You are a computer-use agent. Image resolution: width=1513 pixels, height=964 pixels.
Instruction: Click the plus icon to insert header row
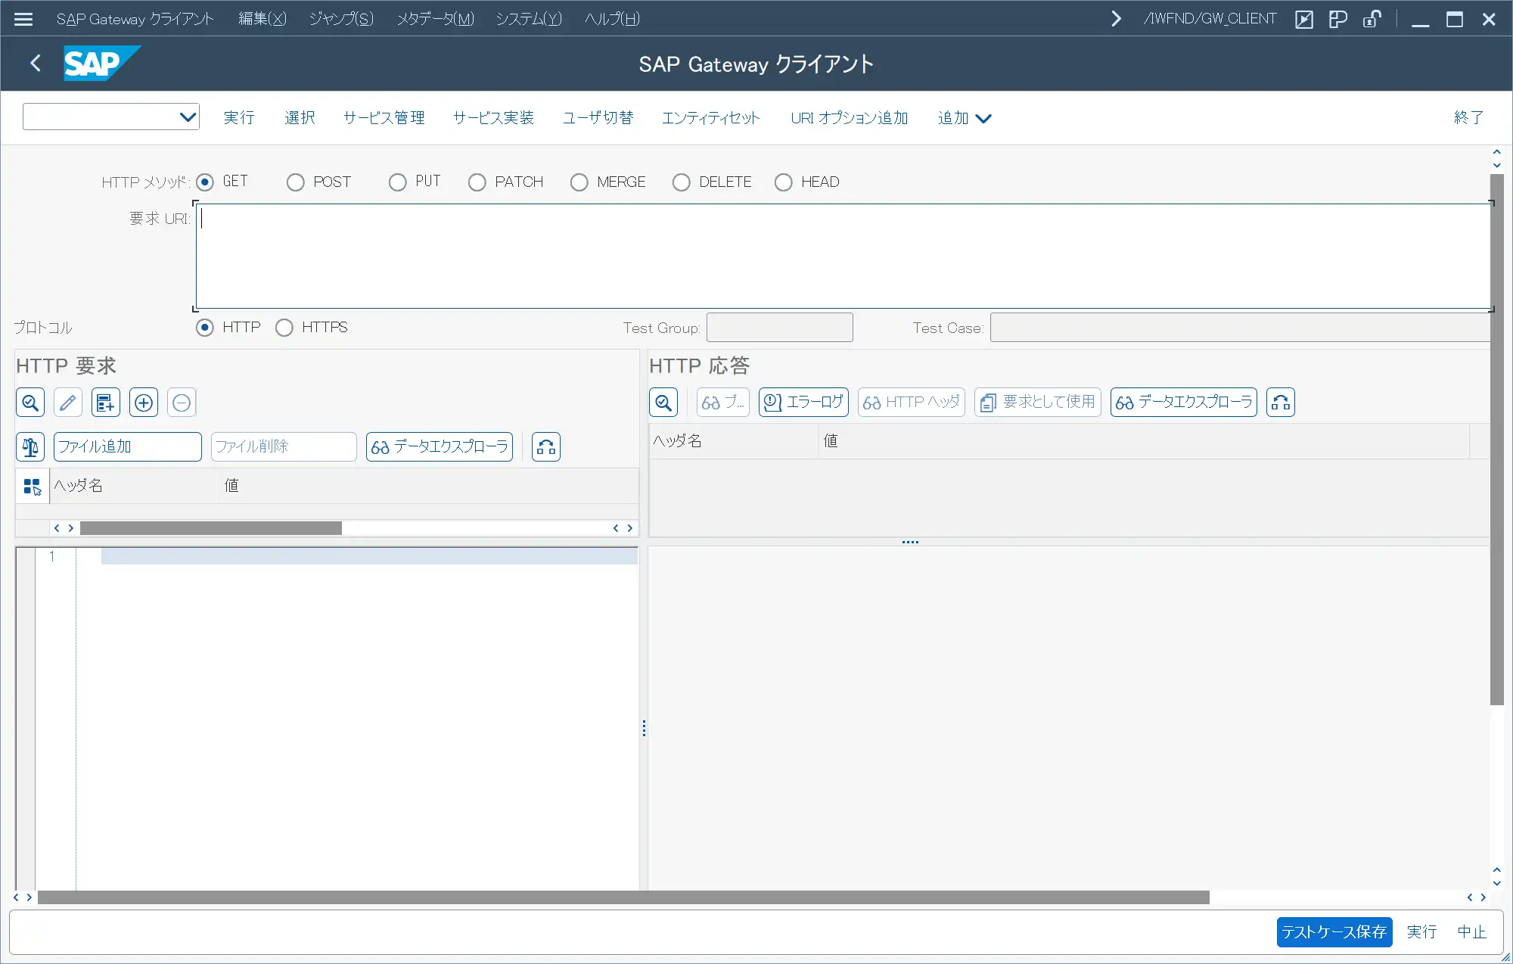(x=144, y=402)
